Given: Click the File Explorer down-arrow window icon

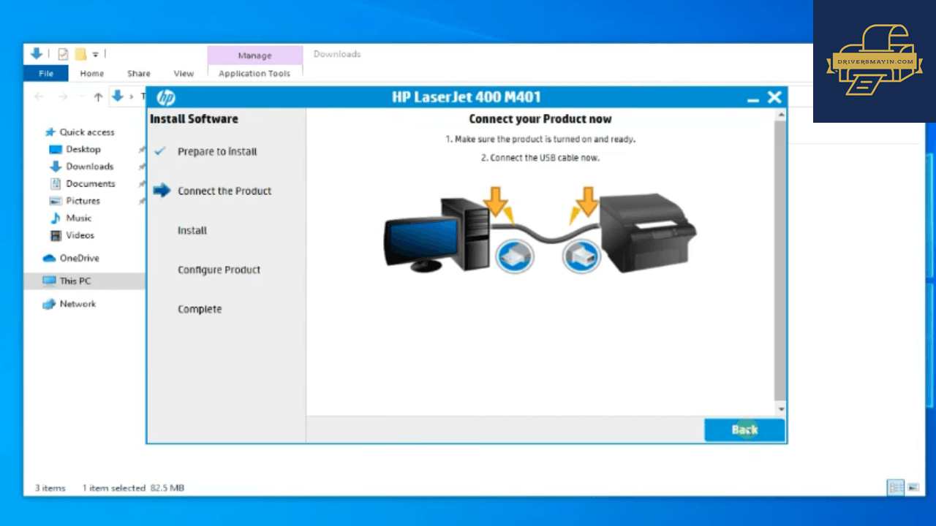Looking at the screenshot, I should click(37, 53).
